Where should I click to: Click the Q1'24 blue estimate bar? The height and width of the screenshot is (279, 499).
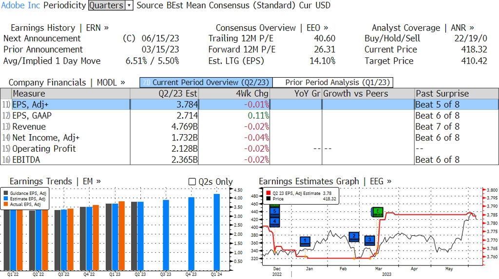217,232
